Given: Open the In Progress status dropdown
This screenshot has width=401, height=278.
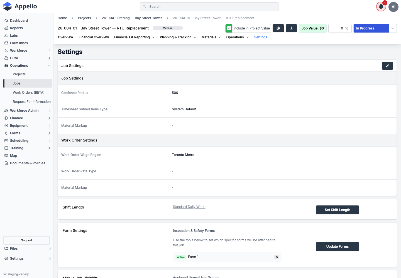Looking at the screenshot, I should (x=393, y=28).
